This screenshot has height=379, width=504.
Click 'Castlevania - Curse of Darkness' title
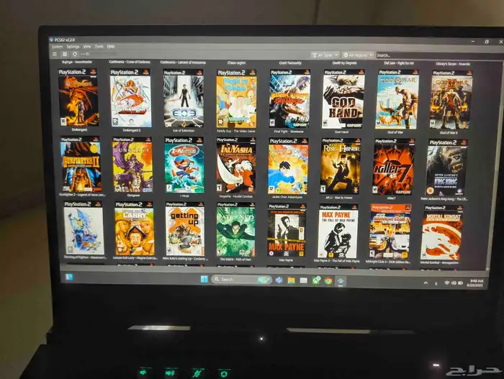point(130,62)
